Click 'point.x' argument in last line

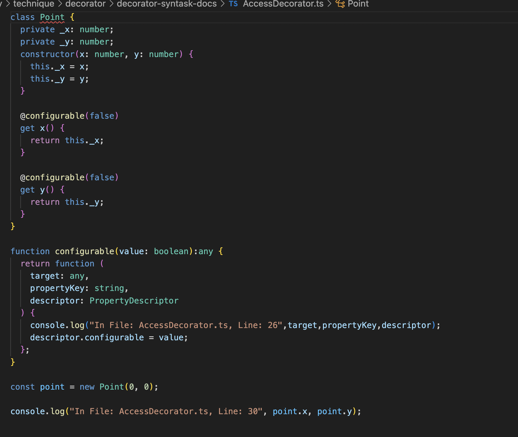coord(290,411)
